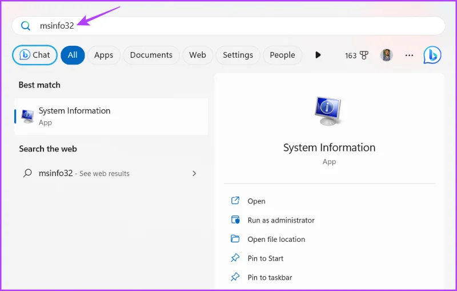The height and width of the screenshot is (291, 457).
Task: Click the Run as administrator shield icon
Action: click(x=235, y=220)
